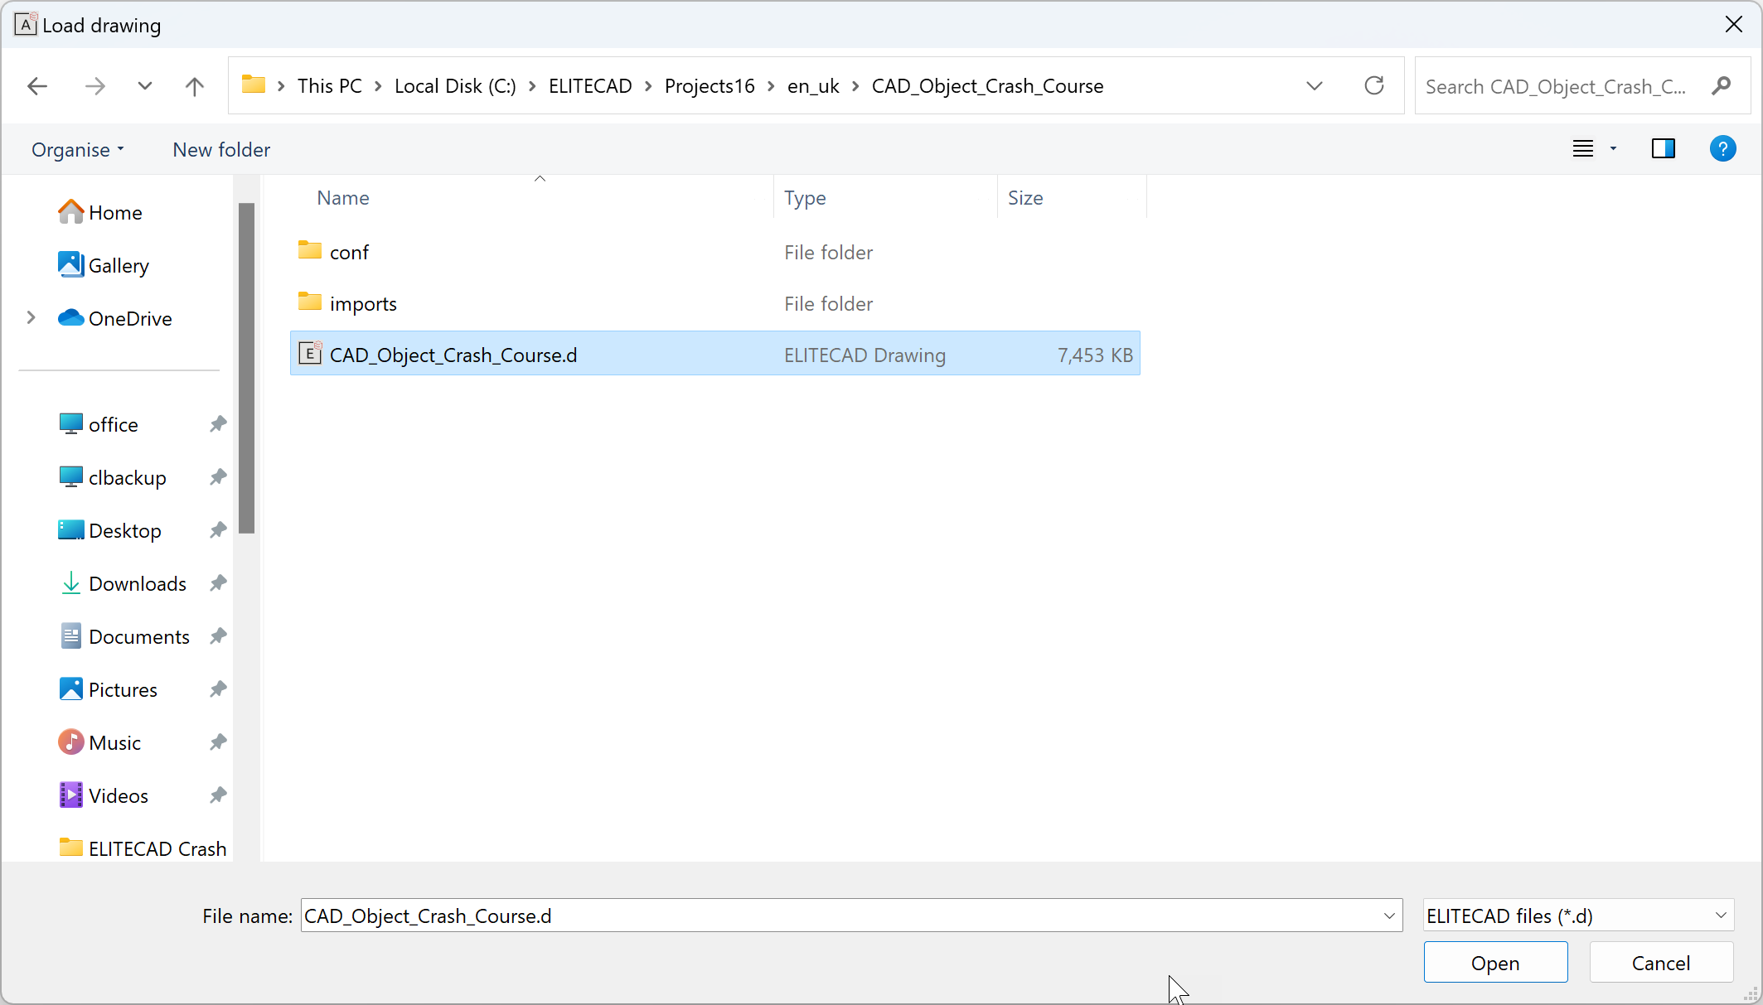This screenshot has height=1005, width=1763.
Task: Open the File name history dropdown
Action: [x=1389, y=916]
